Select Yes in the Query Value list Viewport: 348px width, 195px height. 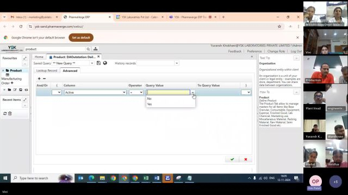point(171,104)
